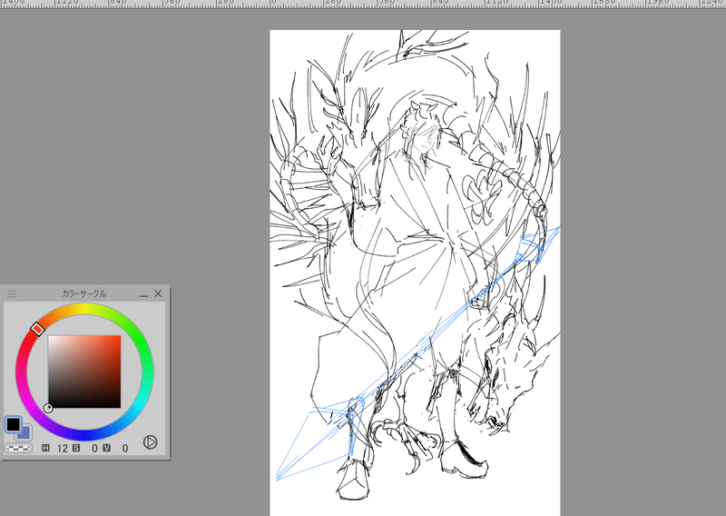This screenshot has height=516, width=726.
Task: Click the H hue value 12
Action: click(x=63, y=448)
